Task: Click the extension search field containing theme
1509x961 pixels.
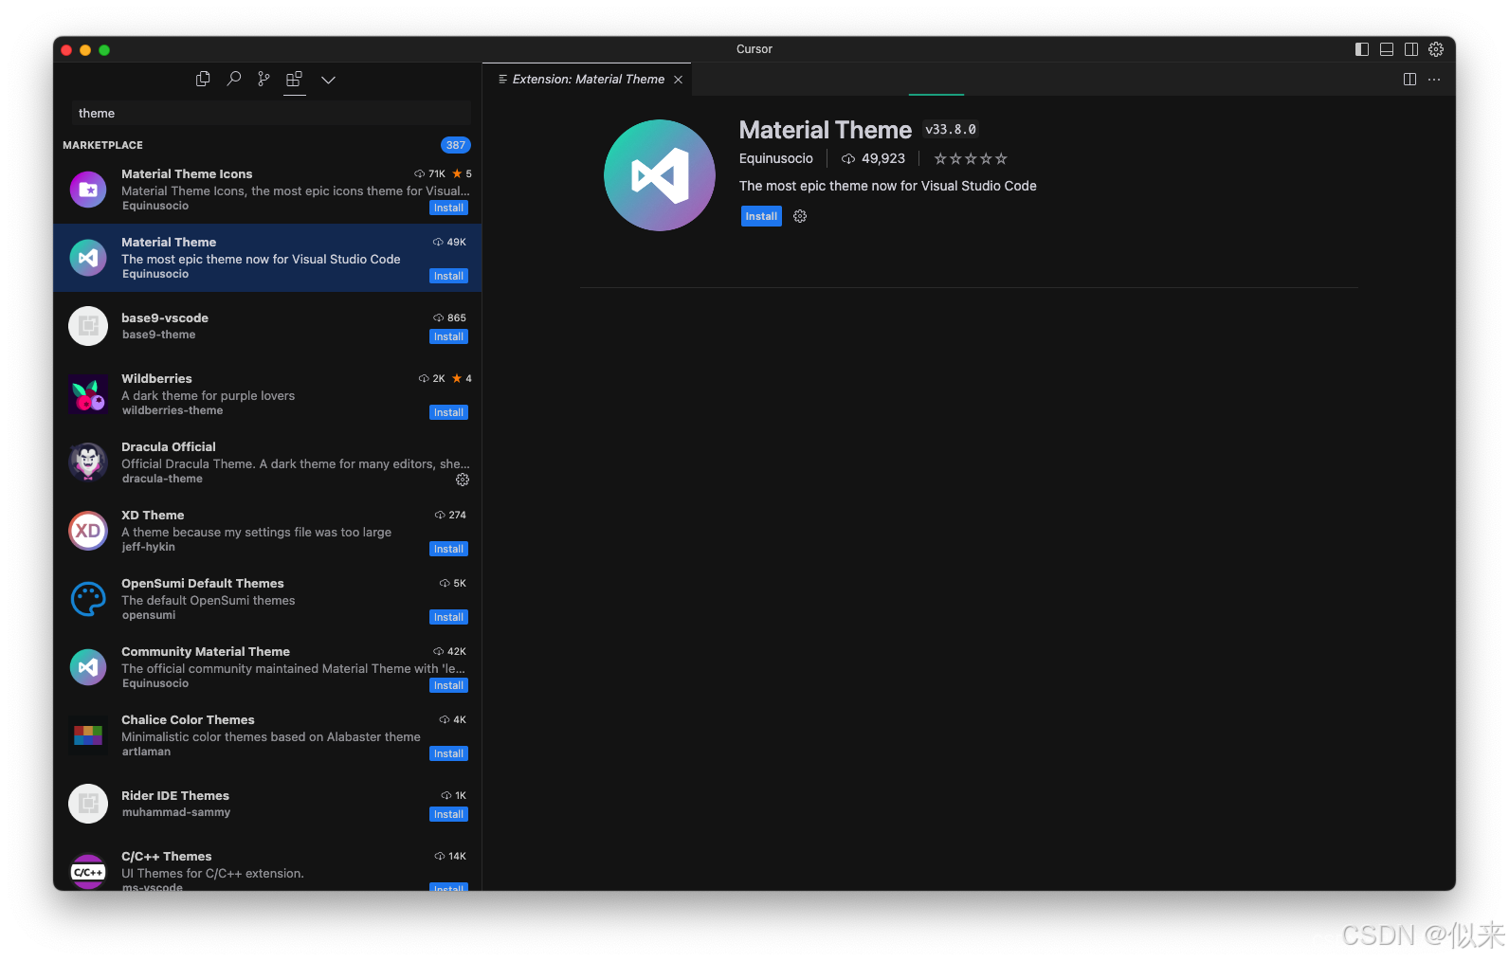Action: (271, 113)
